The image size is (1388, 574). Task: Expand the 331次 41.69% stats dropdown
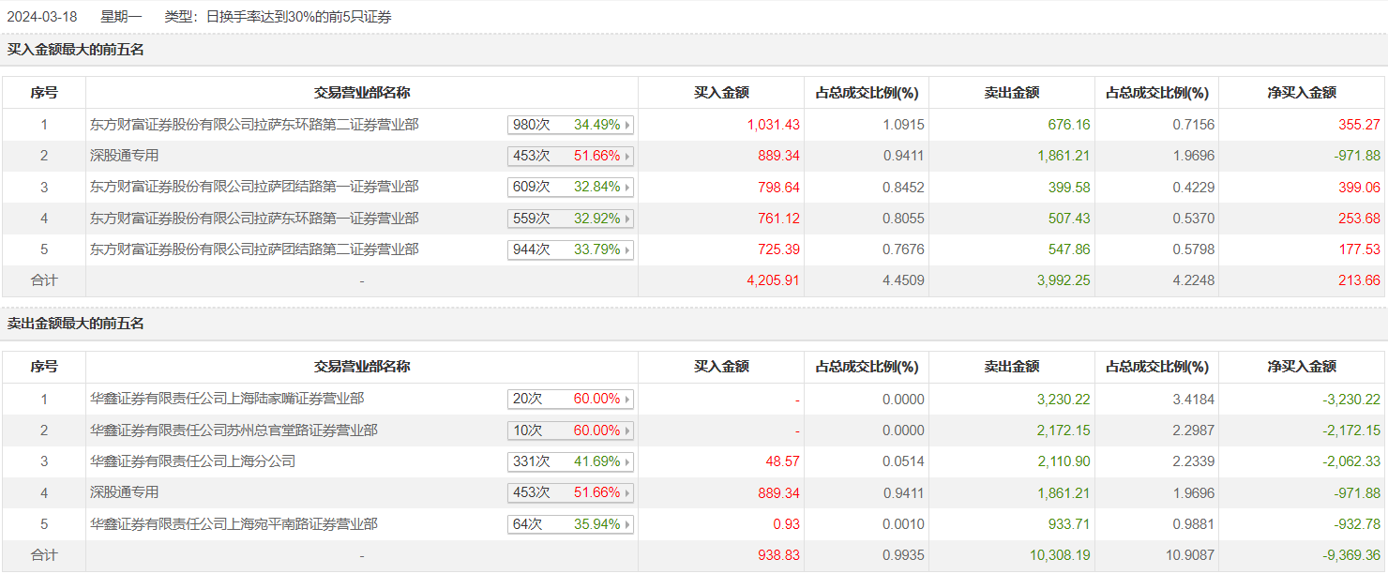(570, 461)
